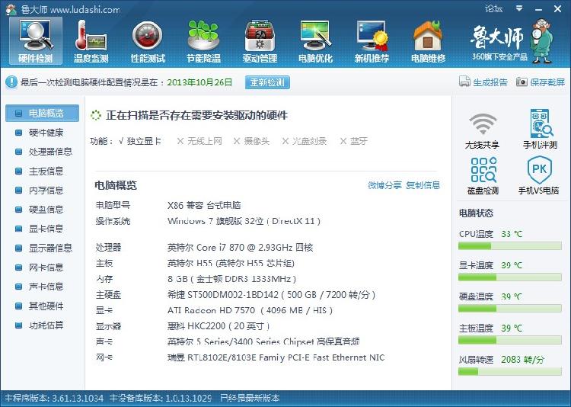Launch the 磁盘检测 disk check tool
Image resolution: width=571 pixels, height=407 pixels.
(483, 176)
